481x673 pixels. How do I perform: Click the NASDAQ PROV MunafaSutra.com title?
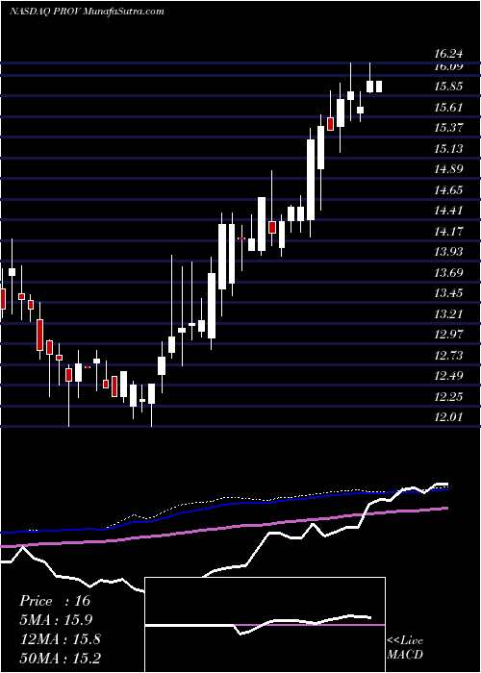coord(87,12)
